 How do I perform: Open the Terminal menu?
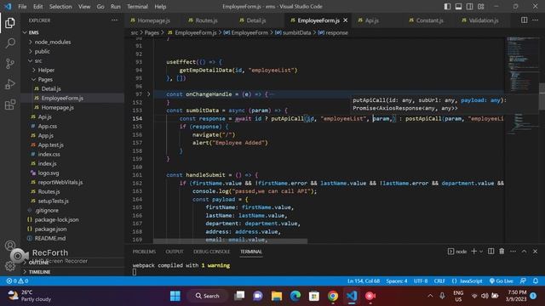tap(137, 6)
